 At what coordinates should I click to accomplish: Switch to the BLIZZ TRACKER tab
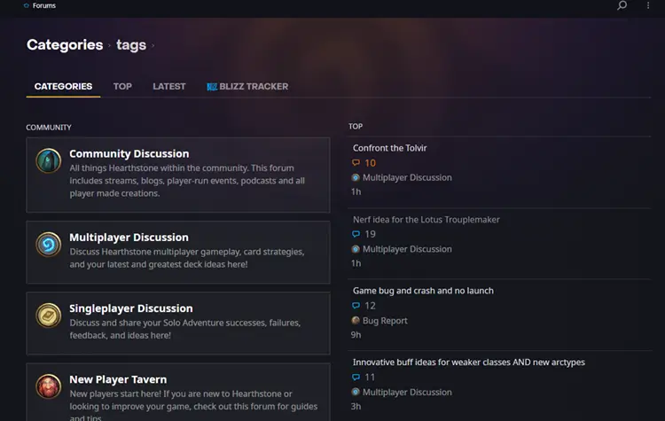tap(247, 87)
